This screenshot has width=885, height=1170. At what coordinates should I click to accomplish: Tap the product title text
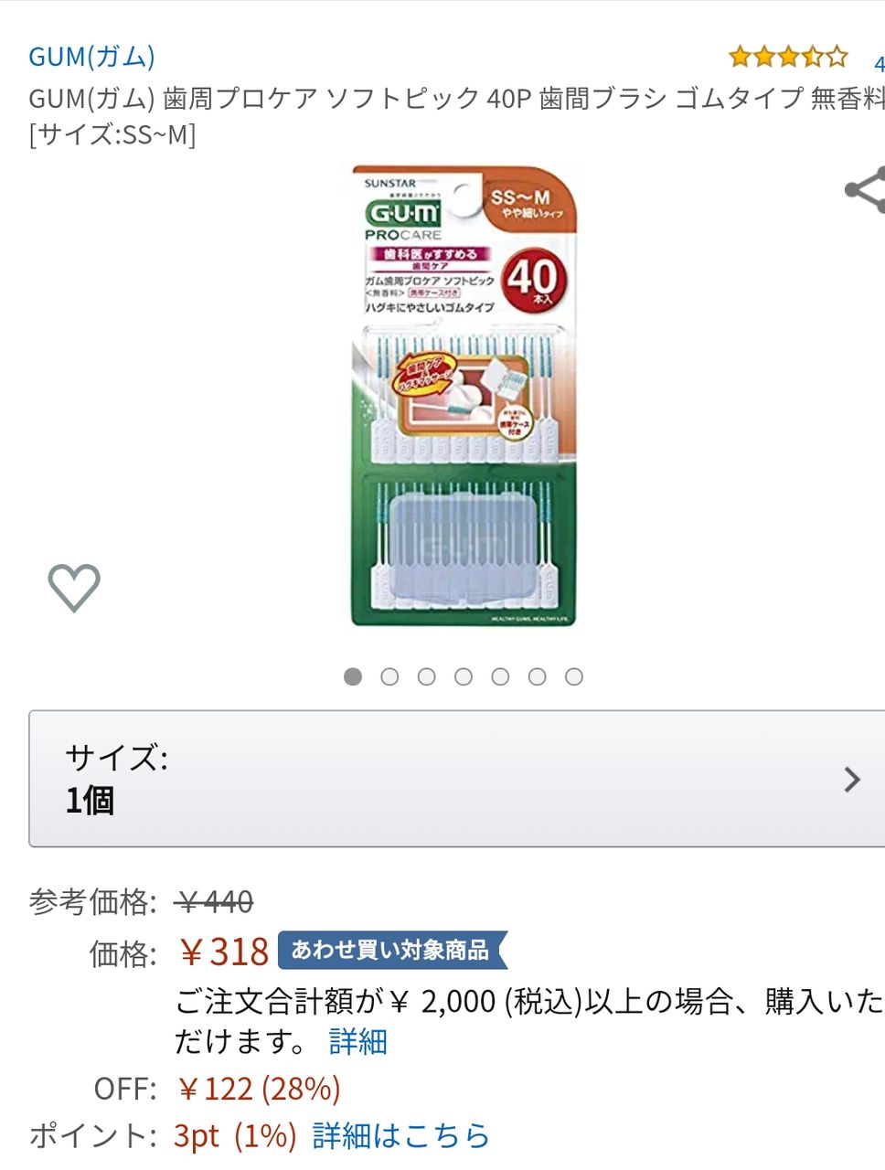457,115
